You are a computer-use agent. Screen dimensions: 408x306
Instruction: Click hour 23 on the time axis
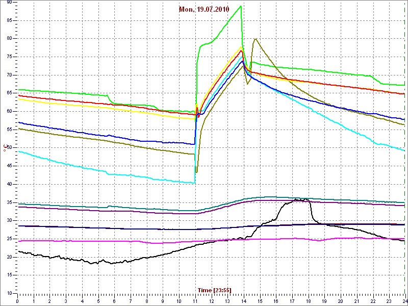389,300
